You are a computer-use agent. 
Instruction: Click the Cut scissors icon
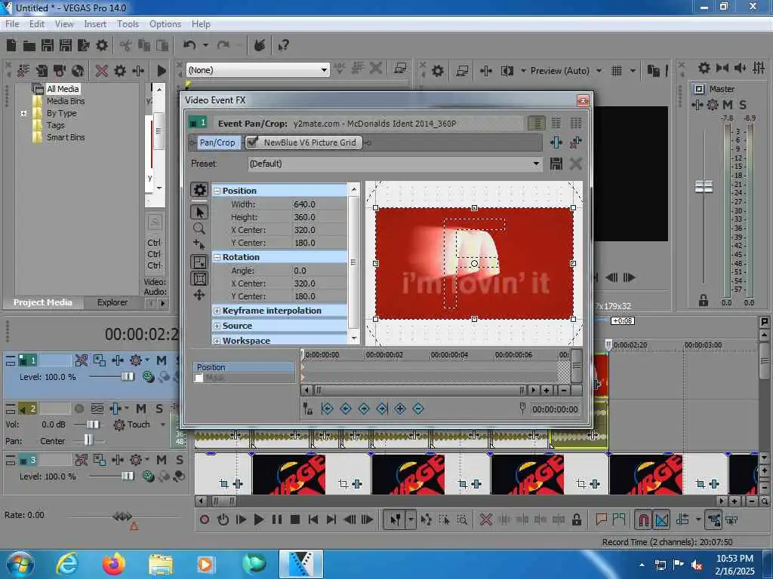[126, 46]
